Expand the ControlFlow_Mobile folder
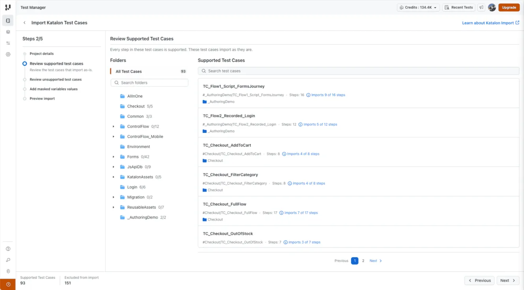Screen dimensions: 524x290 (113, 137)
